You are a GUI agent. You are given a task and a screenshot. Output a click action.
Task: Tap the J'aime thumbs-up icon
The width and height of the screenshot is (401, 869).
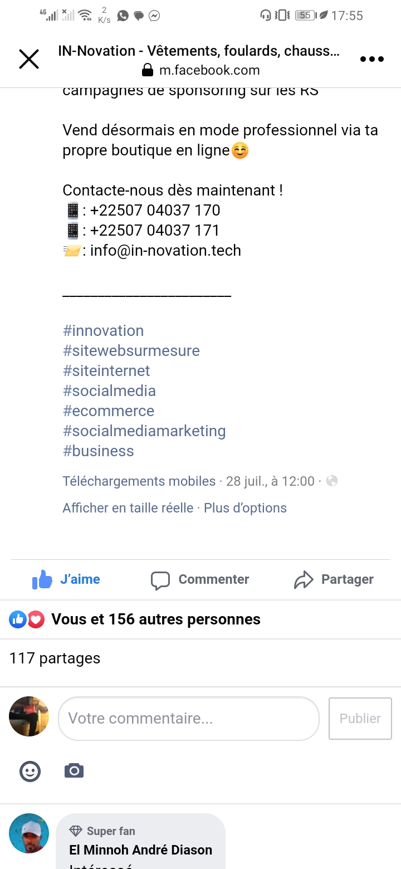42,580
